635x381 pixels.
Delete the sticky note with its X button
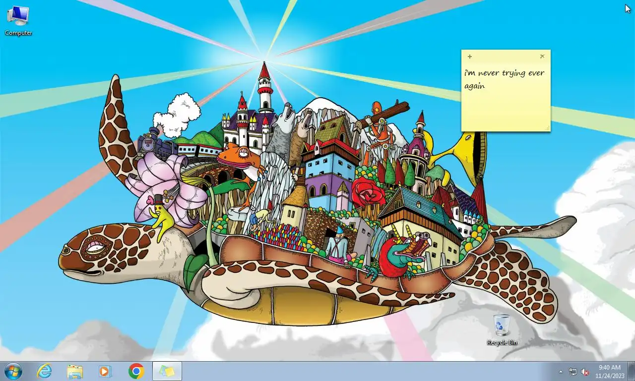pos(542,57)
